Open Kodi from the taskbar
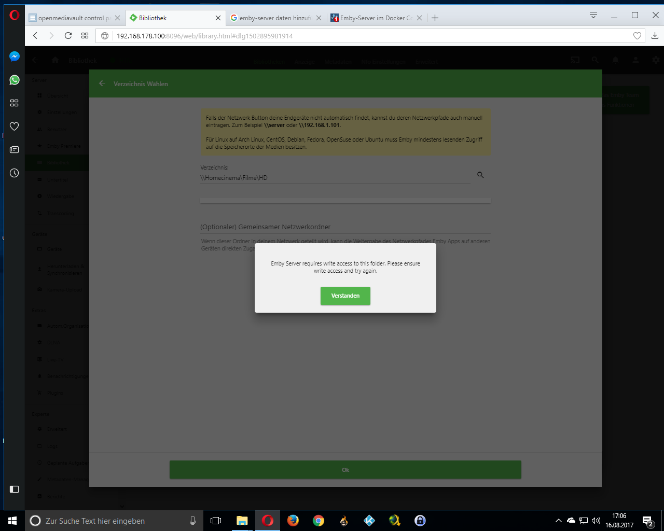This screenshot has height=531, width=664. (369, 521)
